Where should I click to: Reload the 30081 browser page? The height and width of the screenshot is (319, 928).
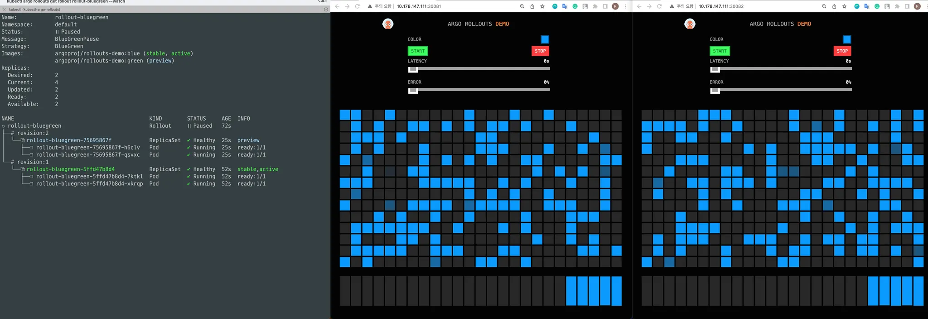coord(357,6)
